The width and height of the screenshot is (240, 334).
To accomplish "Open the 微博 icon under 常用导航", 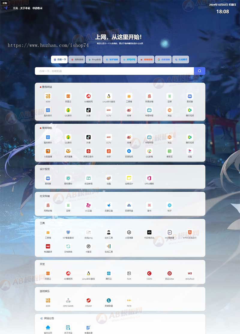I will pyautogui.click(x=129, y=137).
